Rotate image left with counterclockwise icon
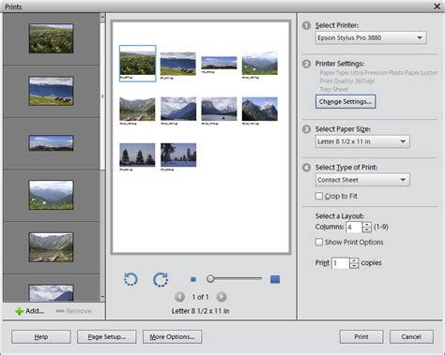The width and height of the screenshot is (445, 355). (130, 279)
